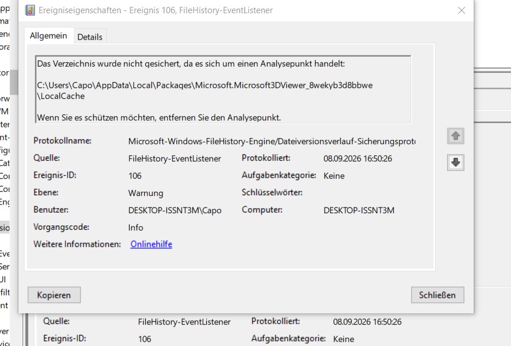Click the up arrow for previous event
This screenshot has width=511, height=346.
pyautogui.click(x=456, y=136)
